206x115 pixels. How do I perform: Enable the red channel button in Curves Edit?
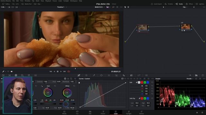pyautogui.click(x=142, y=82)
